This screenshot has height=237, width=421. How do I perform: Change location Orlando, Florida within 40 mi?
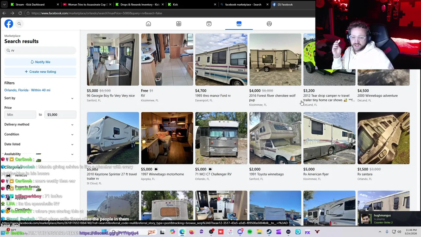point(27,90)
